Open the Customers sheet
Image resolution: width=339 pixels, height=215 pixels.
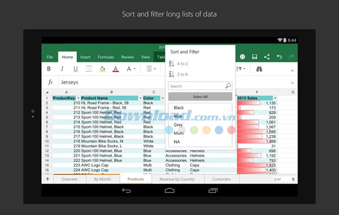(x=221, y=179)
